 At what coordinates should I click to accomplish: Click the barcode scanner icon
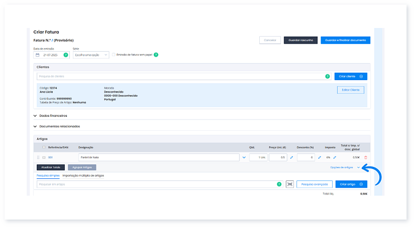tap(289, 184)
